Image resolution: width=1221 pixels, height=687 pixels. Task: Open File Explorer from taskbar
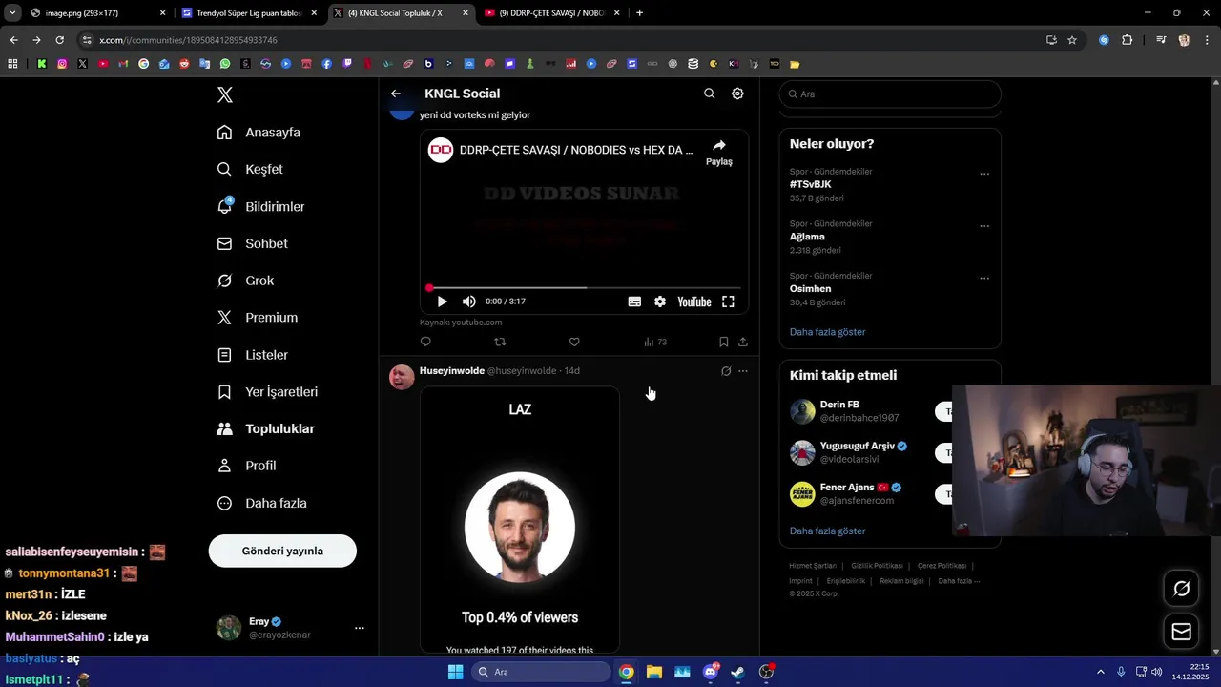click(x=654, y=672)
